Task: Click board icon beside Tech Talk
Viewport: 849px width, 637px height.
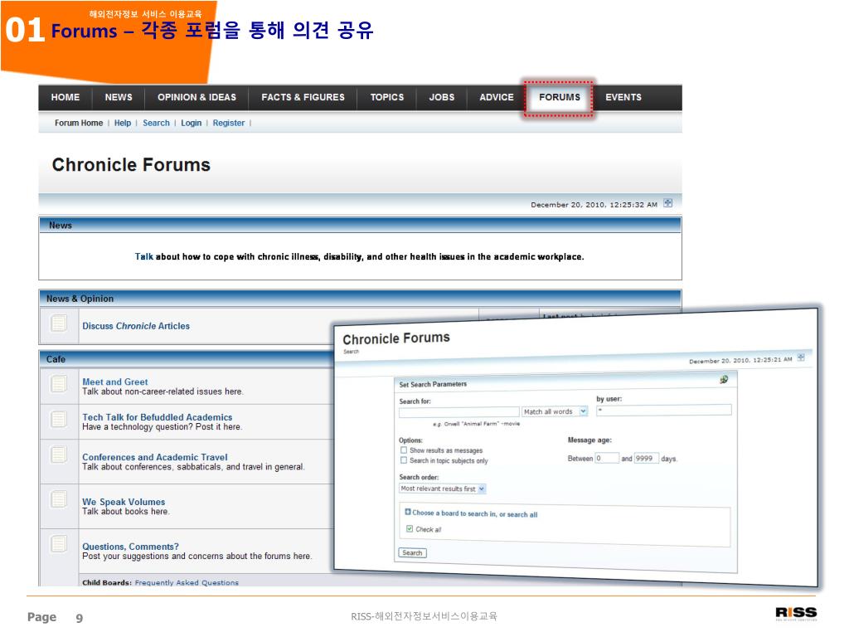Action: click(x=59, y=419)
